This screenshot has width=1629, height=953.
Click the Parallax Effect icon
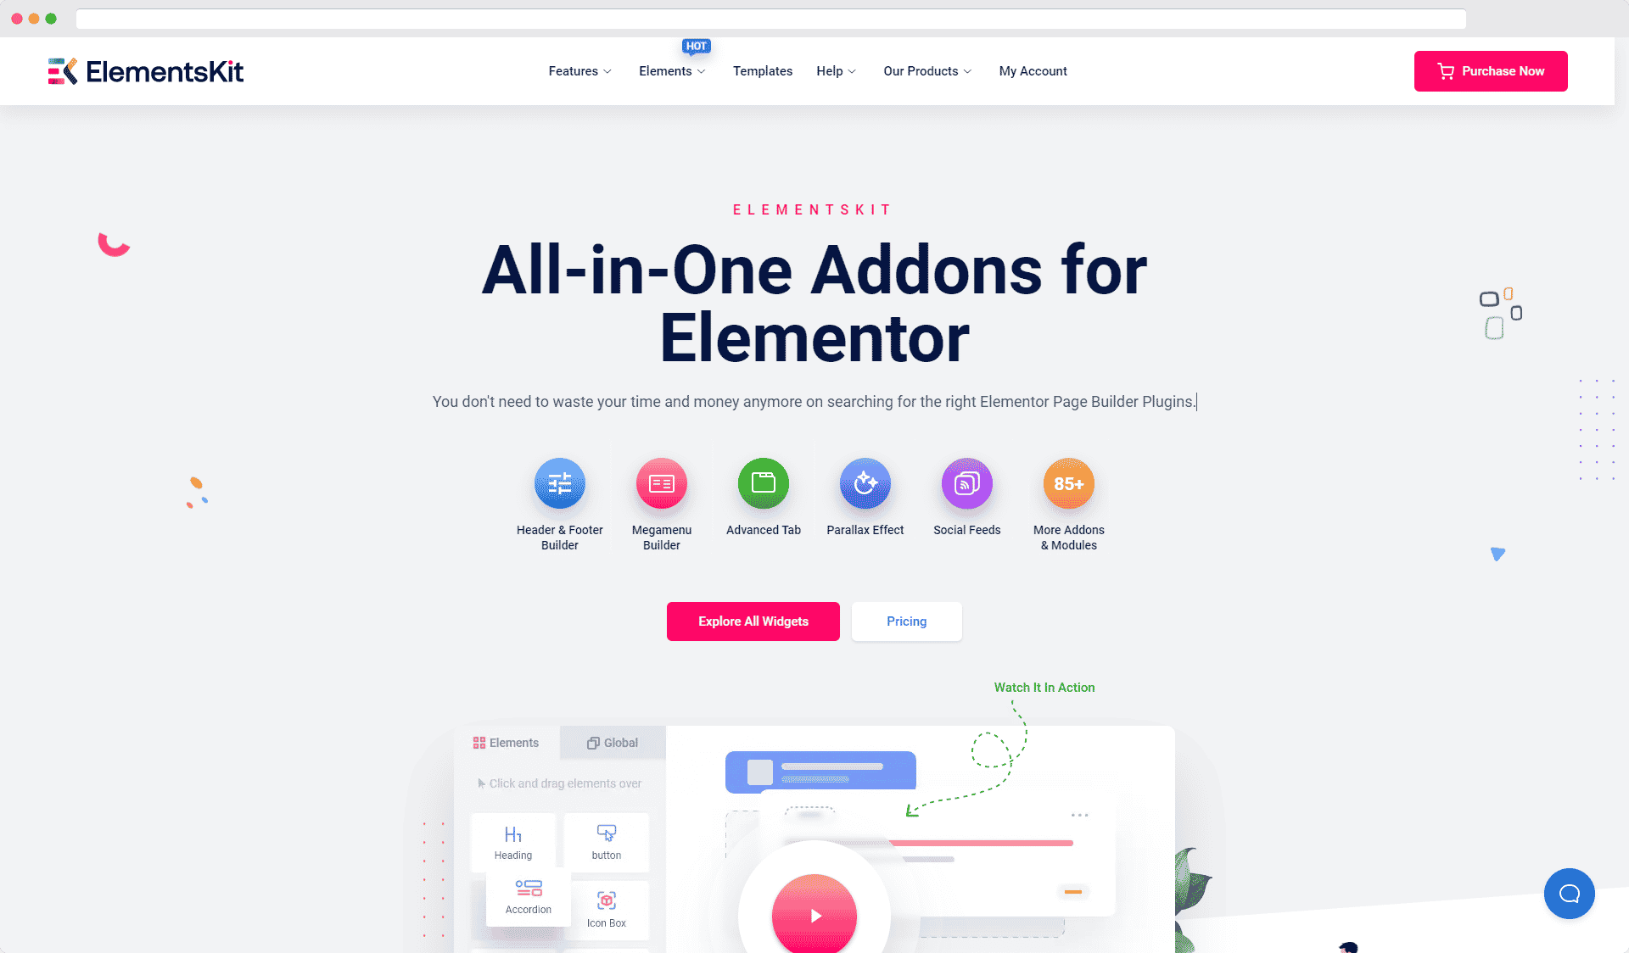[x=864, y=482]
